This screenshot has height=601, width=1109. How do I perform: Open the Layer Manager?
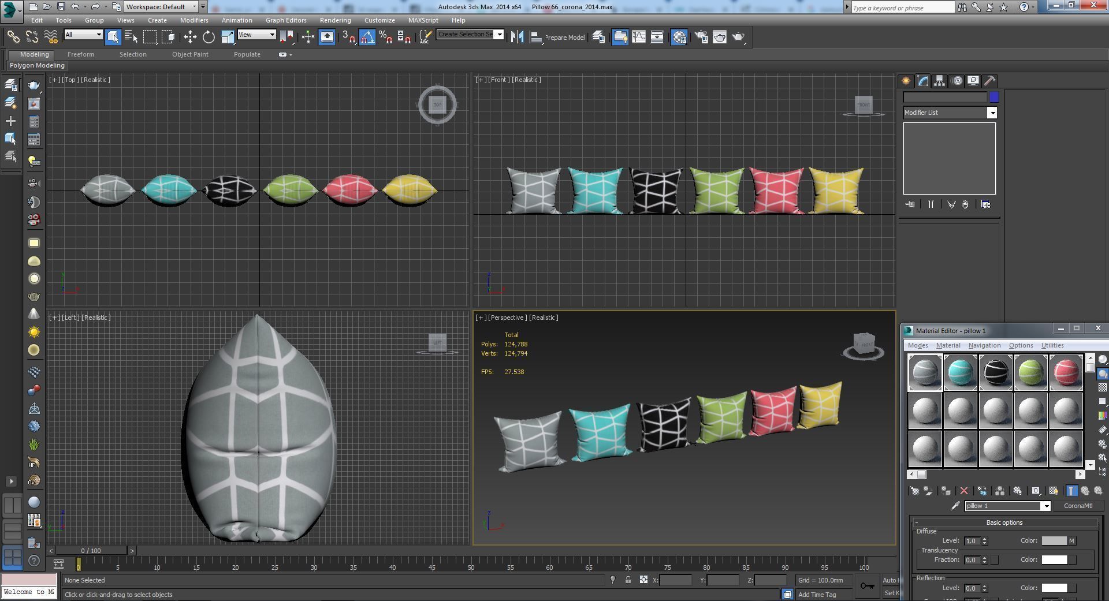click(598, 37)
